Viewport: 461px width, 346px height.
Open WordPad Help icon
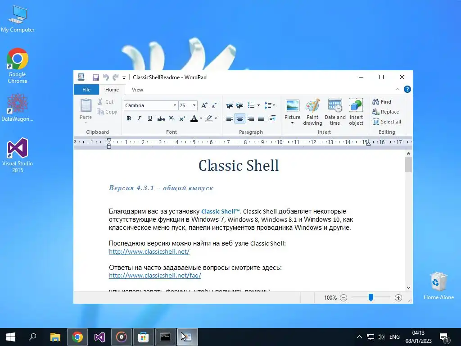click(x=407, y=89)
